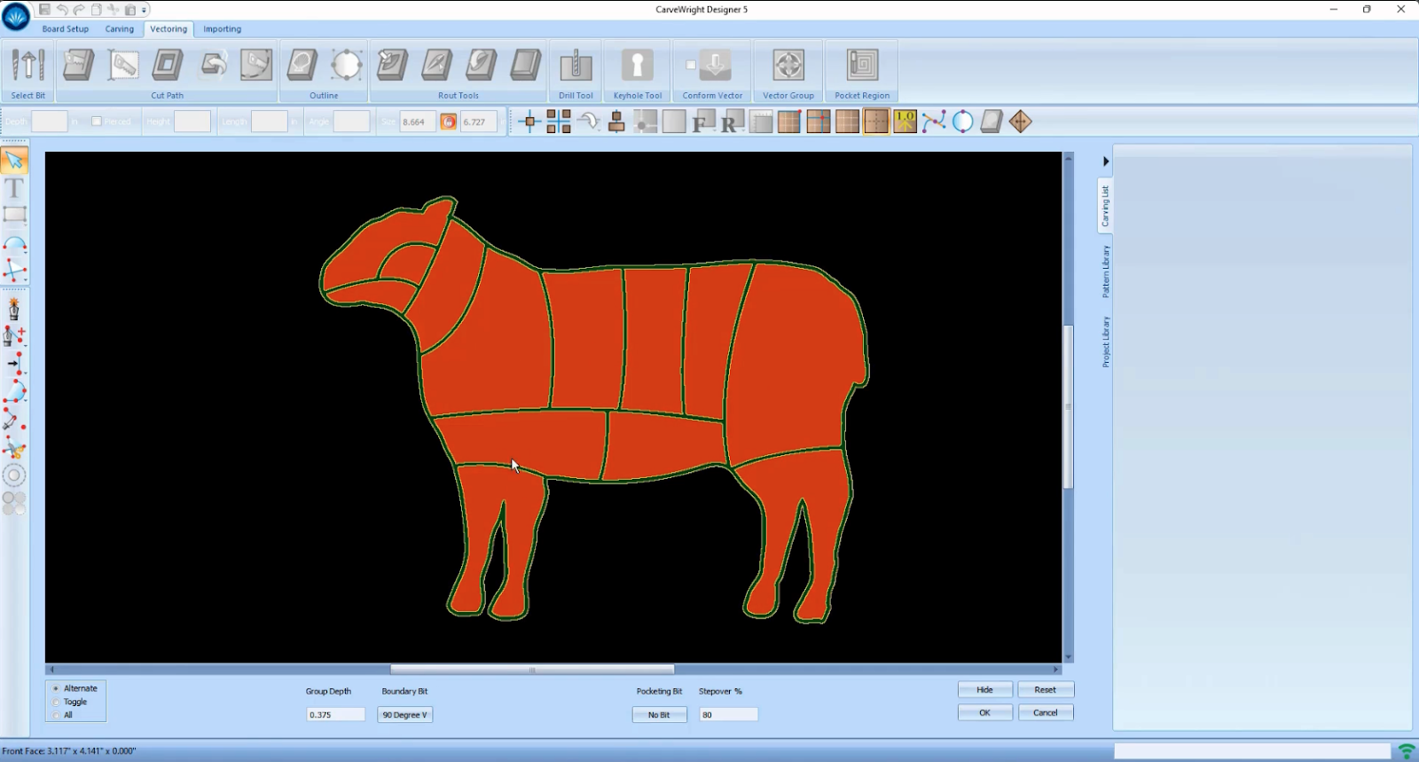
Task: Select the Drill Tool icon
Action: [576, 66]
